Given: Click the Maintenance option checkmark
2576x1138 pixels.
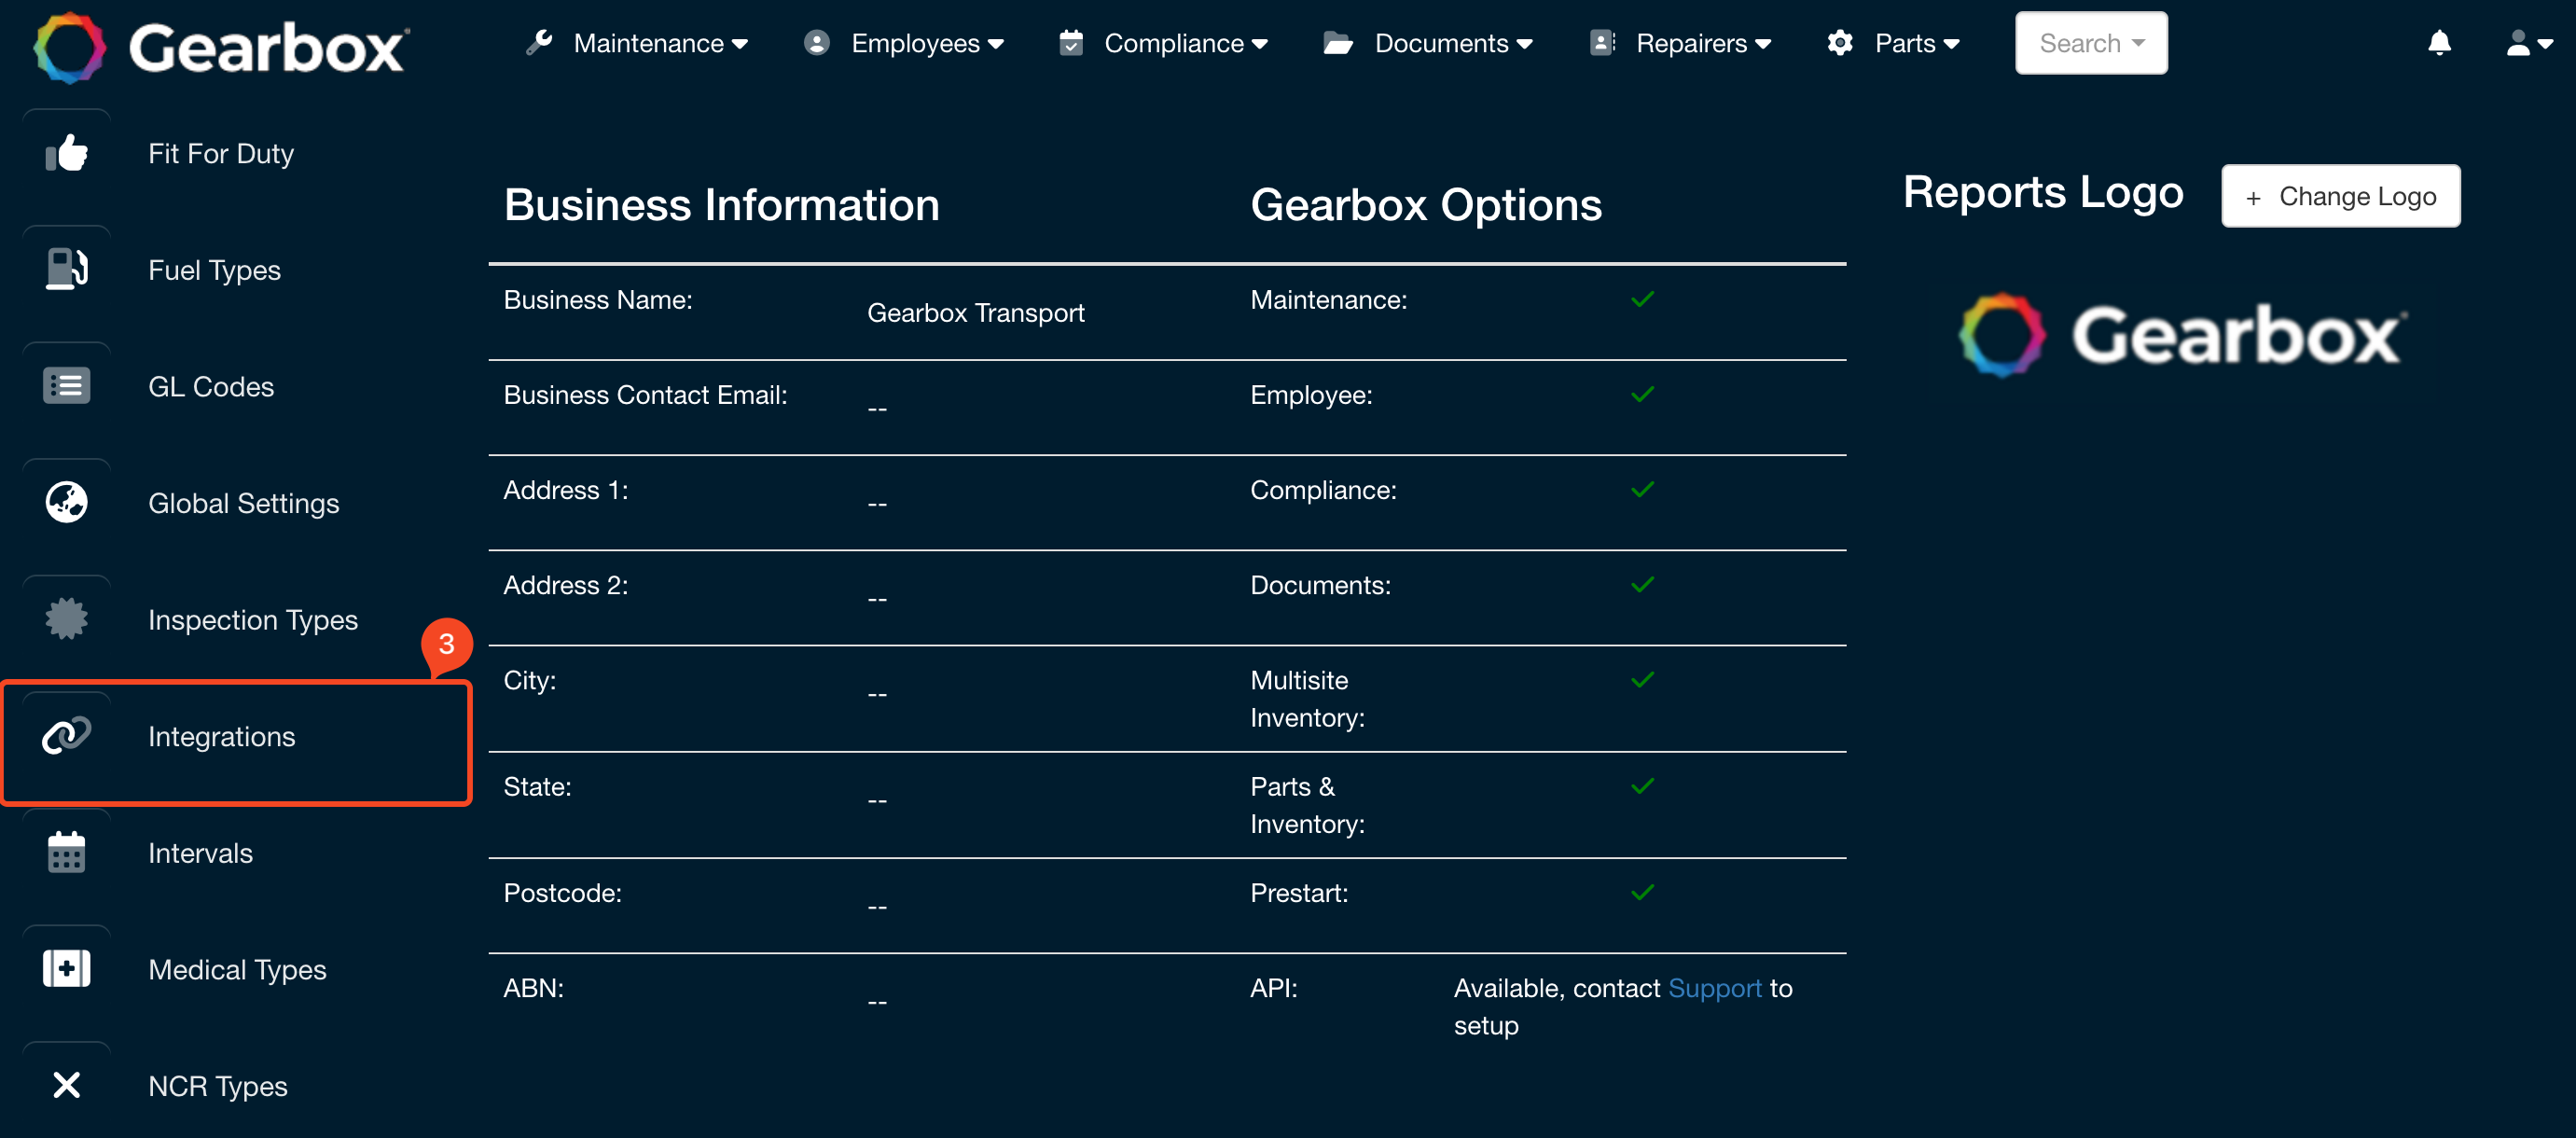Looking at the screenshot, I should (x=1642, y=299).
